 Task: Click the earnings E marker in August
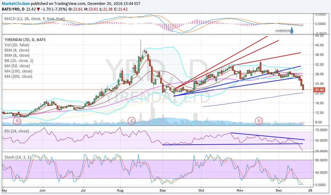click(131, 121)
